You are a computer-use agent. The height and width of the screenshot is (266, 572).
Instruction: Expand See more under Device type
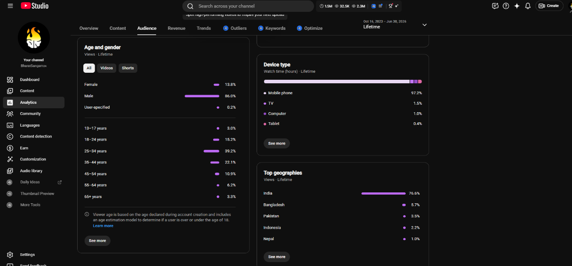[x=277, y=143]
